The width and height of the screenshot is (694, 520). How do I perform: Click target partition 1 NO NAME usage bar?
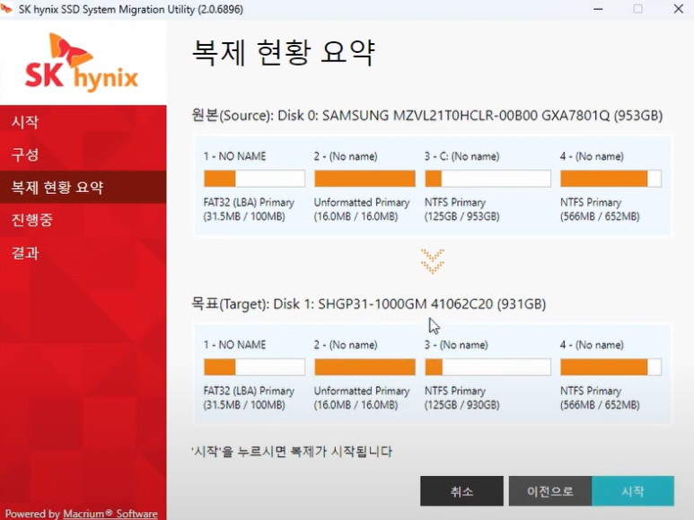click(x=254, y=367)
